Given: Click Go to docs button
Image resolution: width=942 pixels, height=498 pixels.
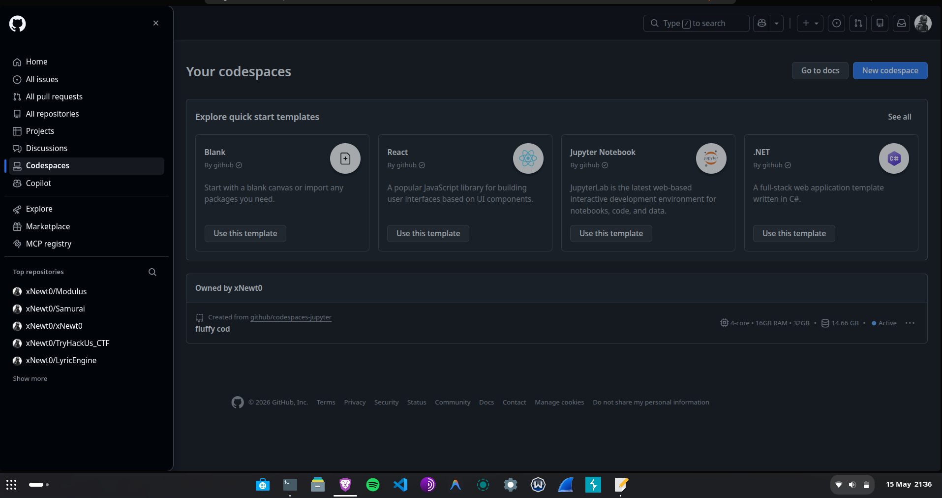Looking at the screenshot, I should 820,70.
